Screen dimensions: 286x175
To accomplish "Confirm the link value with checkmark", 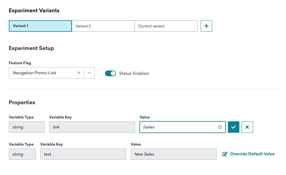I will click(234, 127).
